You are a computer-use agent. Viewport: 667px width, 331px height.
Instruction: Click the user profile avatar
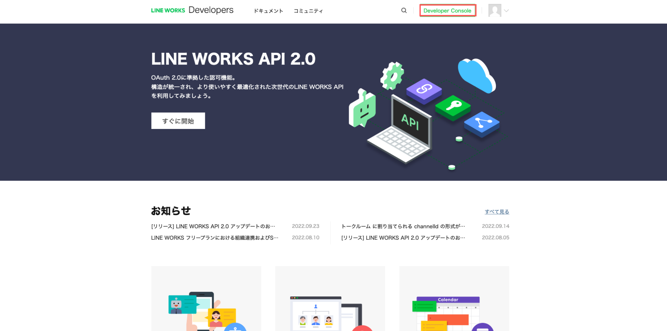pos(495,10)
